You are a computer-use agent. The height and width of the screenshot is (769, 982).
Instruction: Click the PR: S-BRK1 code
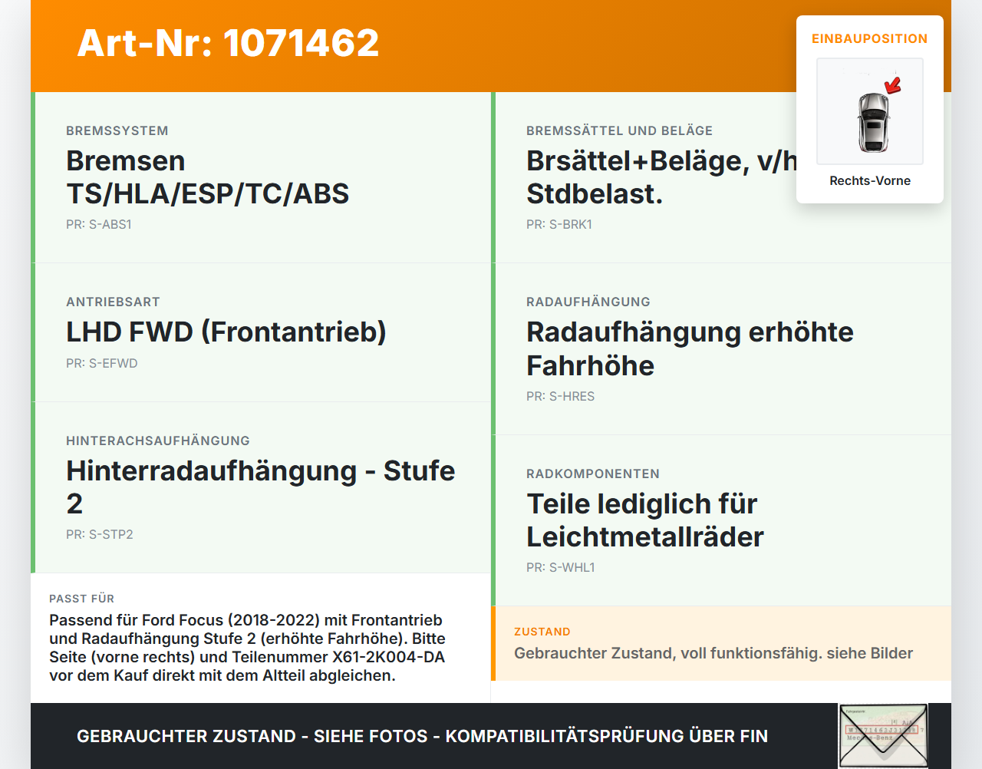pyautogui.click(x=559, y=225)
